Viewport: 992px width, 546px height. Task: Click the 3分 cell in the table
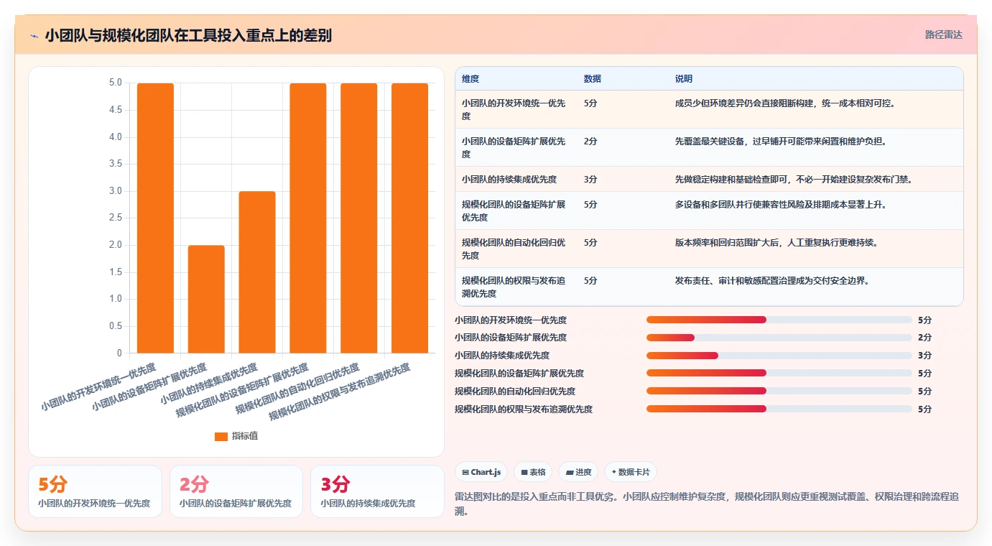pos(590,179)
